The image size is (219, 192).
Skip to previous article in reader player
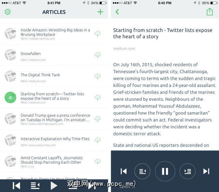[124, 172]
